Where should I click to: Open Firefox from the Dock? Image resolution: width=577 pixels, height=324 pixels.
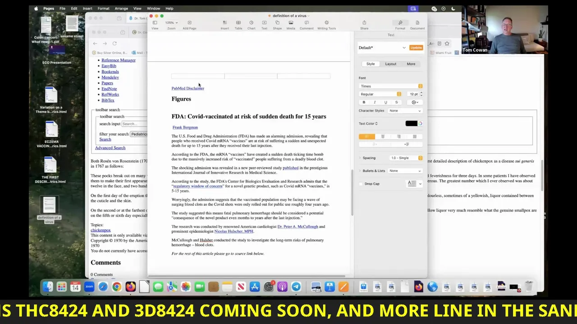[x=131, y=287]
